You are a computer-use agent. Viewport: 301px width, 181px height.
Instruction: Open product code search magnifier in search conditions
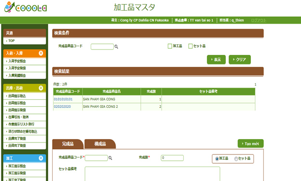click(116, 47)
